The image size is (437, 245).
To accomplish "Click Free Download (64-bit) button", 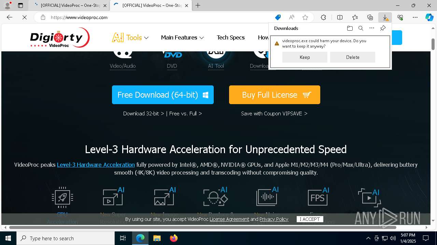I will tap(163, 95).
